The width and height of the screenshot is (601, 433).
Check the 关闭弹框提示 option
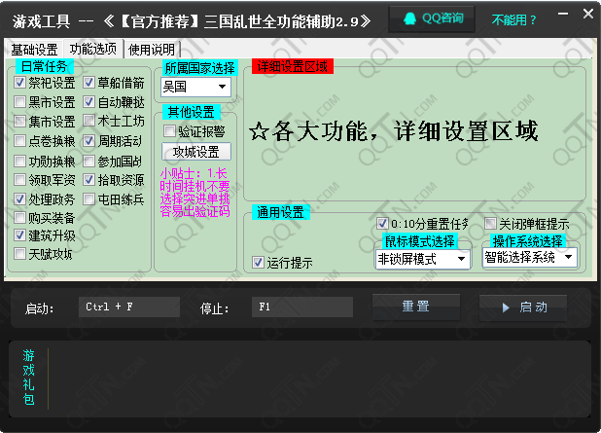click(490, 224)
